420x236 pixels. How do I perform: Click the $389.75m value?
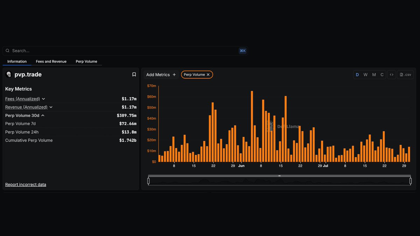coord(127,115)
